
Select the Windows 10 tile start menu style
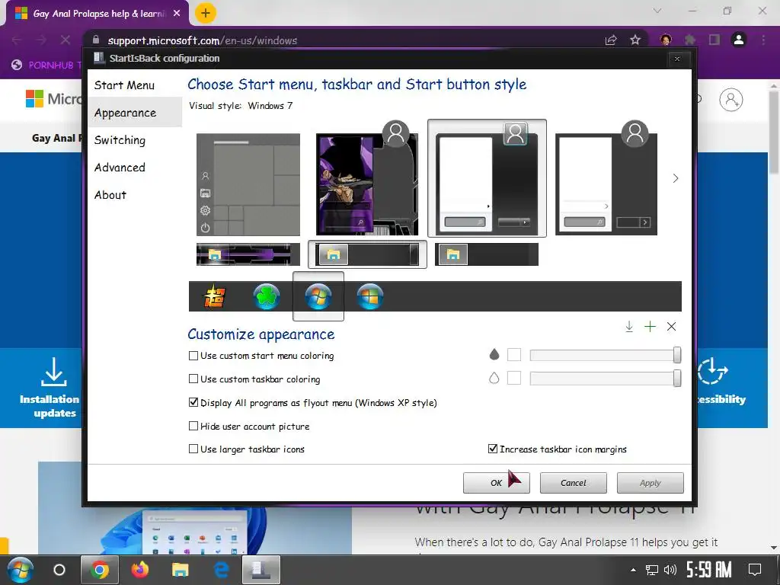248,184
